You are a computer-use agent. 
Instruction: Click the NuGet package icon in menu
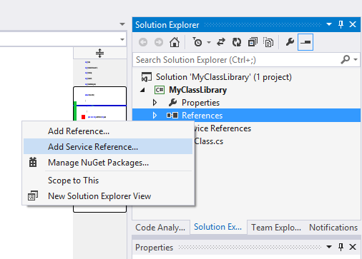[33, 162]
